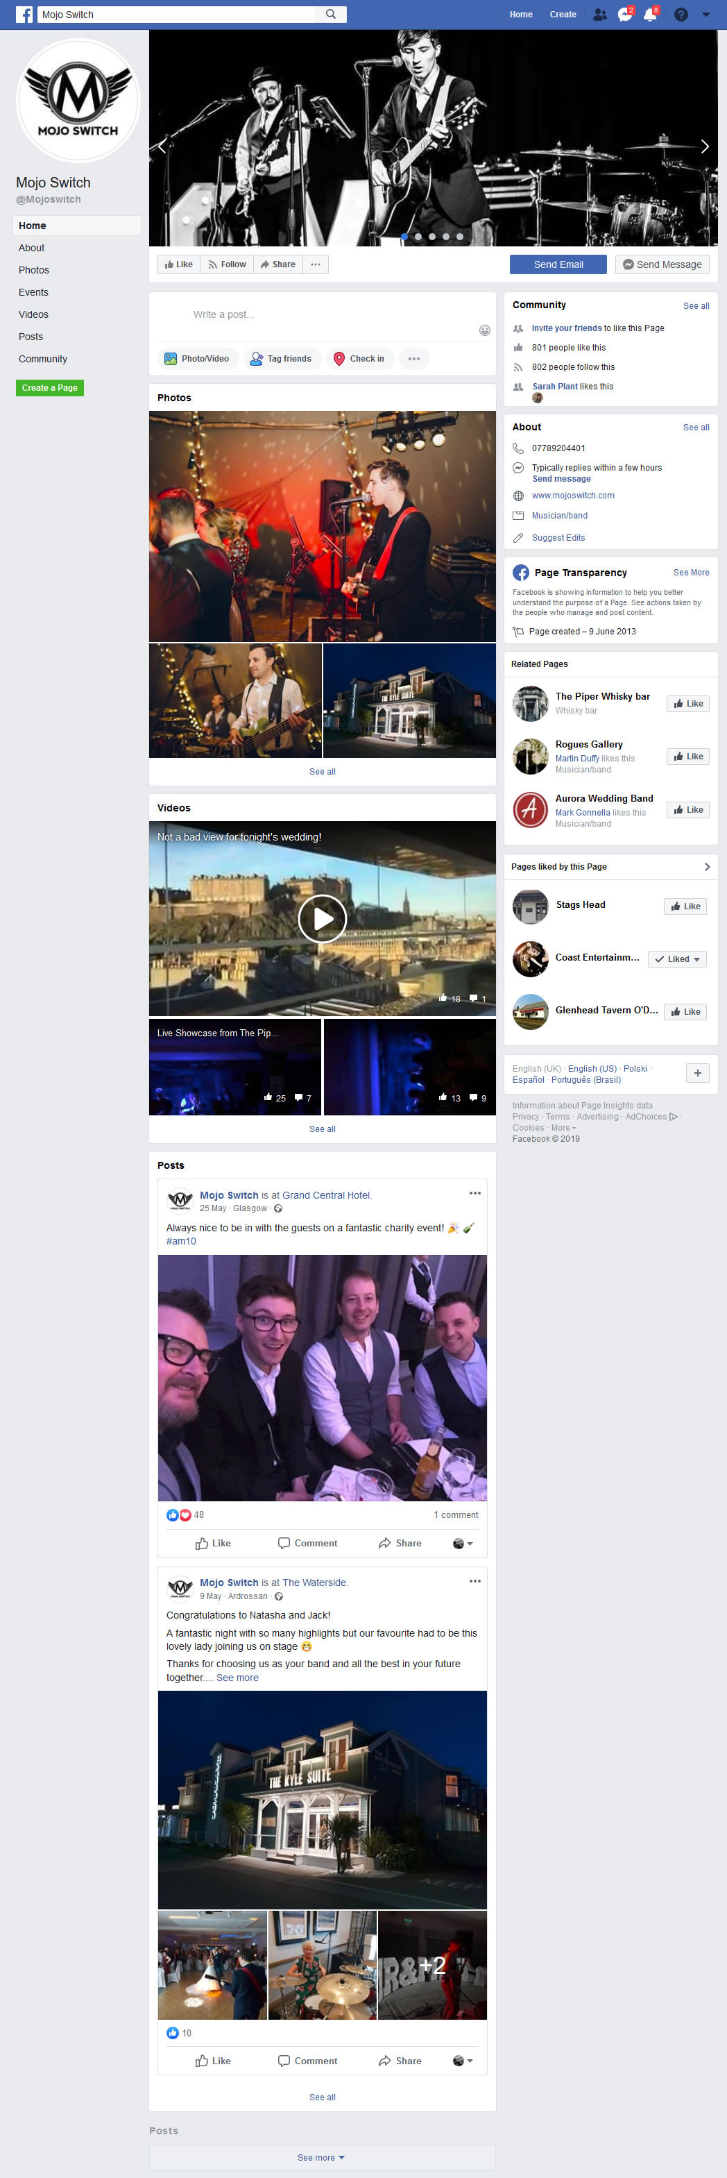Toggle Liked for Coast Entertainment page

pos(677,959)
